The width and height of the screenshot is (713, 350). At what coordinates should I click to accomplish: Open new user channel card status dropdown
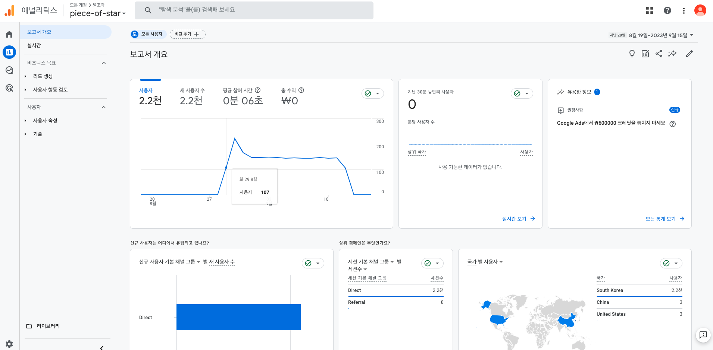point(313,263)
